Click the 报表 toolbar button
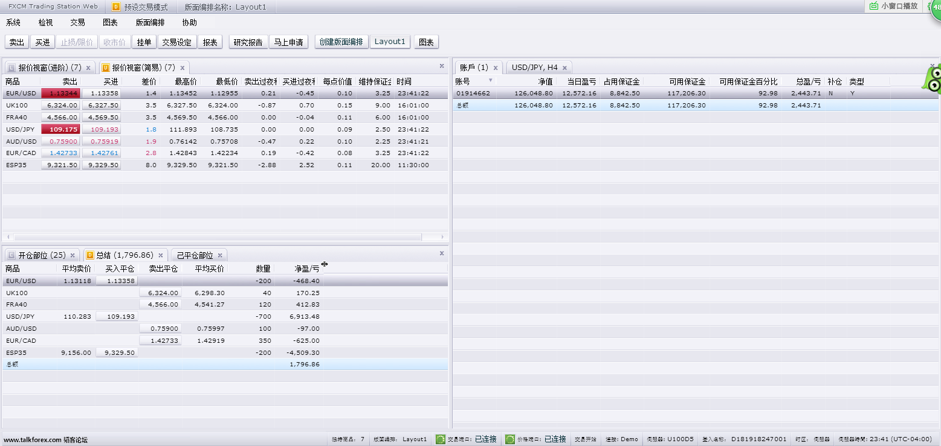Viewport: 941px width, 446px height. click(x=210, y=42)
